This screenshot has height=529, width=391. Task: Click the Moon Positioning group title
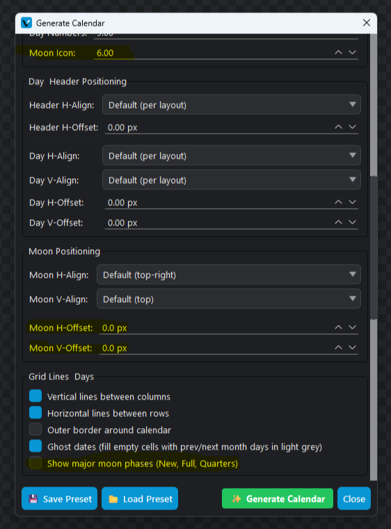(65, 251)
